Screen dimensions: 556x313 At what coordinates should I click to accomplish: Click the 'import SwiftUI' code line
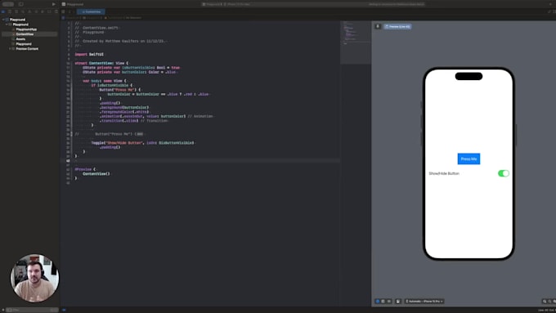click(89, 54)
